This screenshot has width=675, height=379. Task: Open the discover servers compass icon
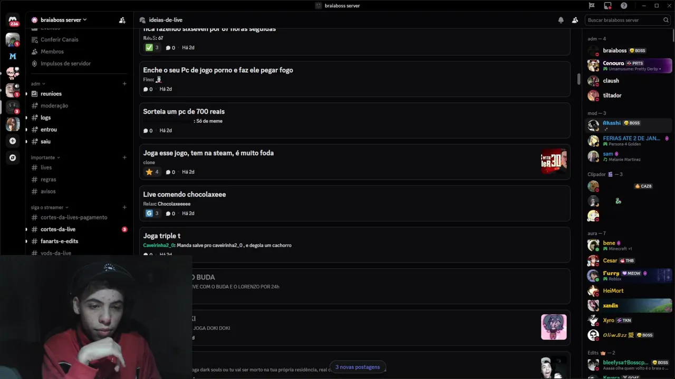pos(13,157)
